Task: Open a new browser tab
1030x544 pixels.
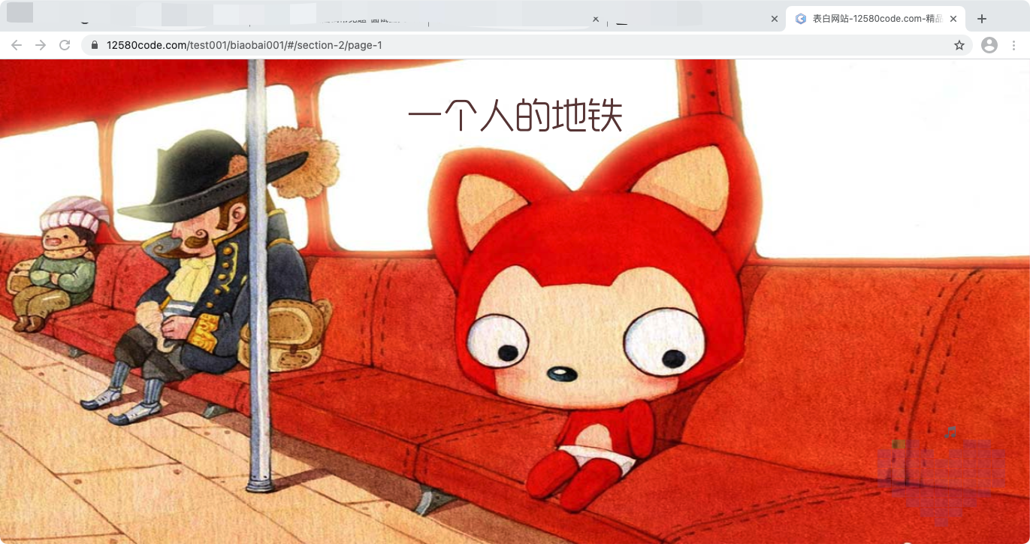Action: [x=981, y=19]
